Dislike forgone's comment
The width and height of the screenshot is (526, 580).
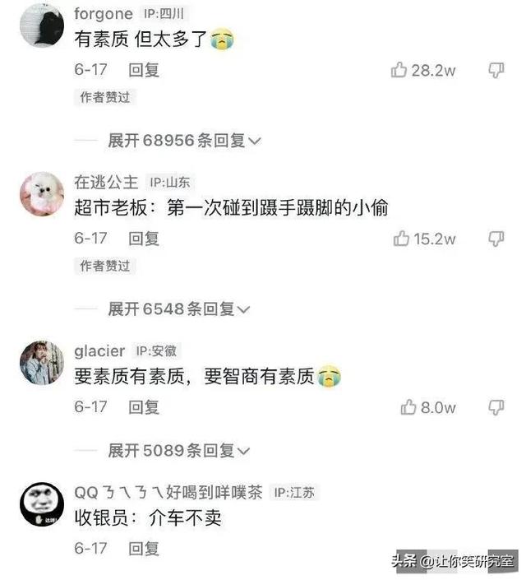[x=496, y=70]
